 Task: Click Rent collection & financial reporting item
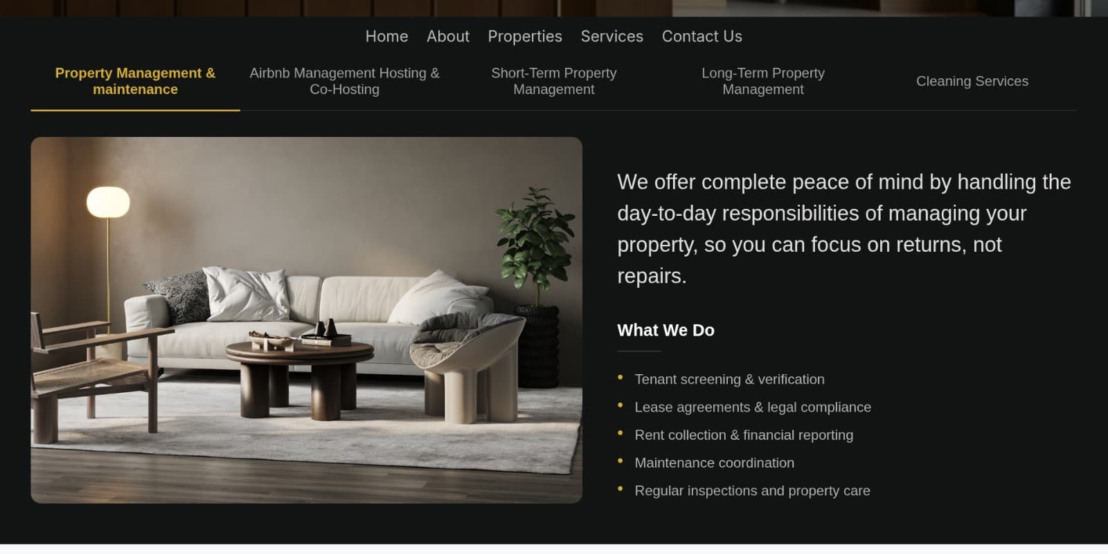point(744,435)
